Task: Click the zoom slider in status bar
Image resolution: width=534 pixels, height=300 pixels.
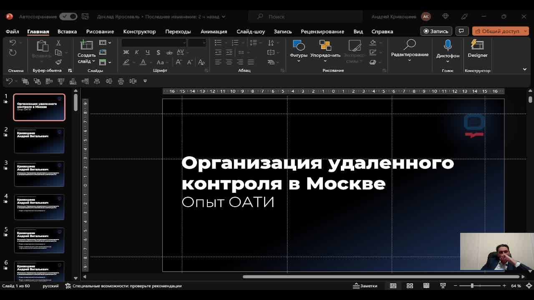Action: point(472,286)
